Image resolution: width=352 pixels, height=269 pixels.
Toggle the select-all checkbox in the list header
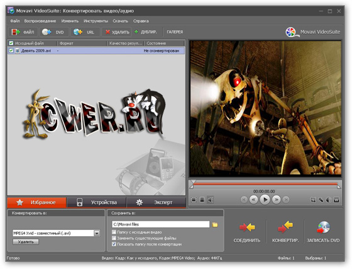coord(11,43)
